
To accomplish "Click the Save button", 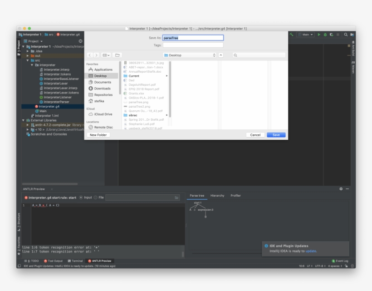I will 276,135.
